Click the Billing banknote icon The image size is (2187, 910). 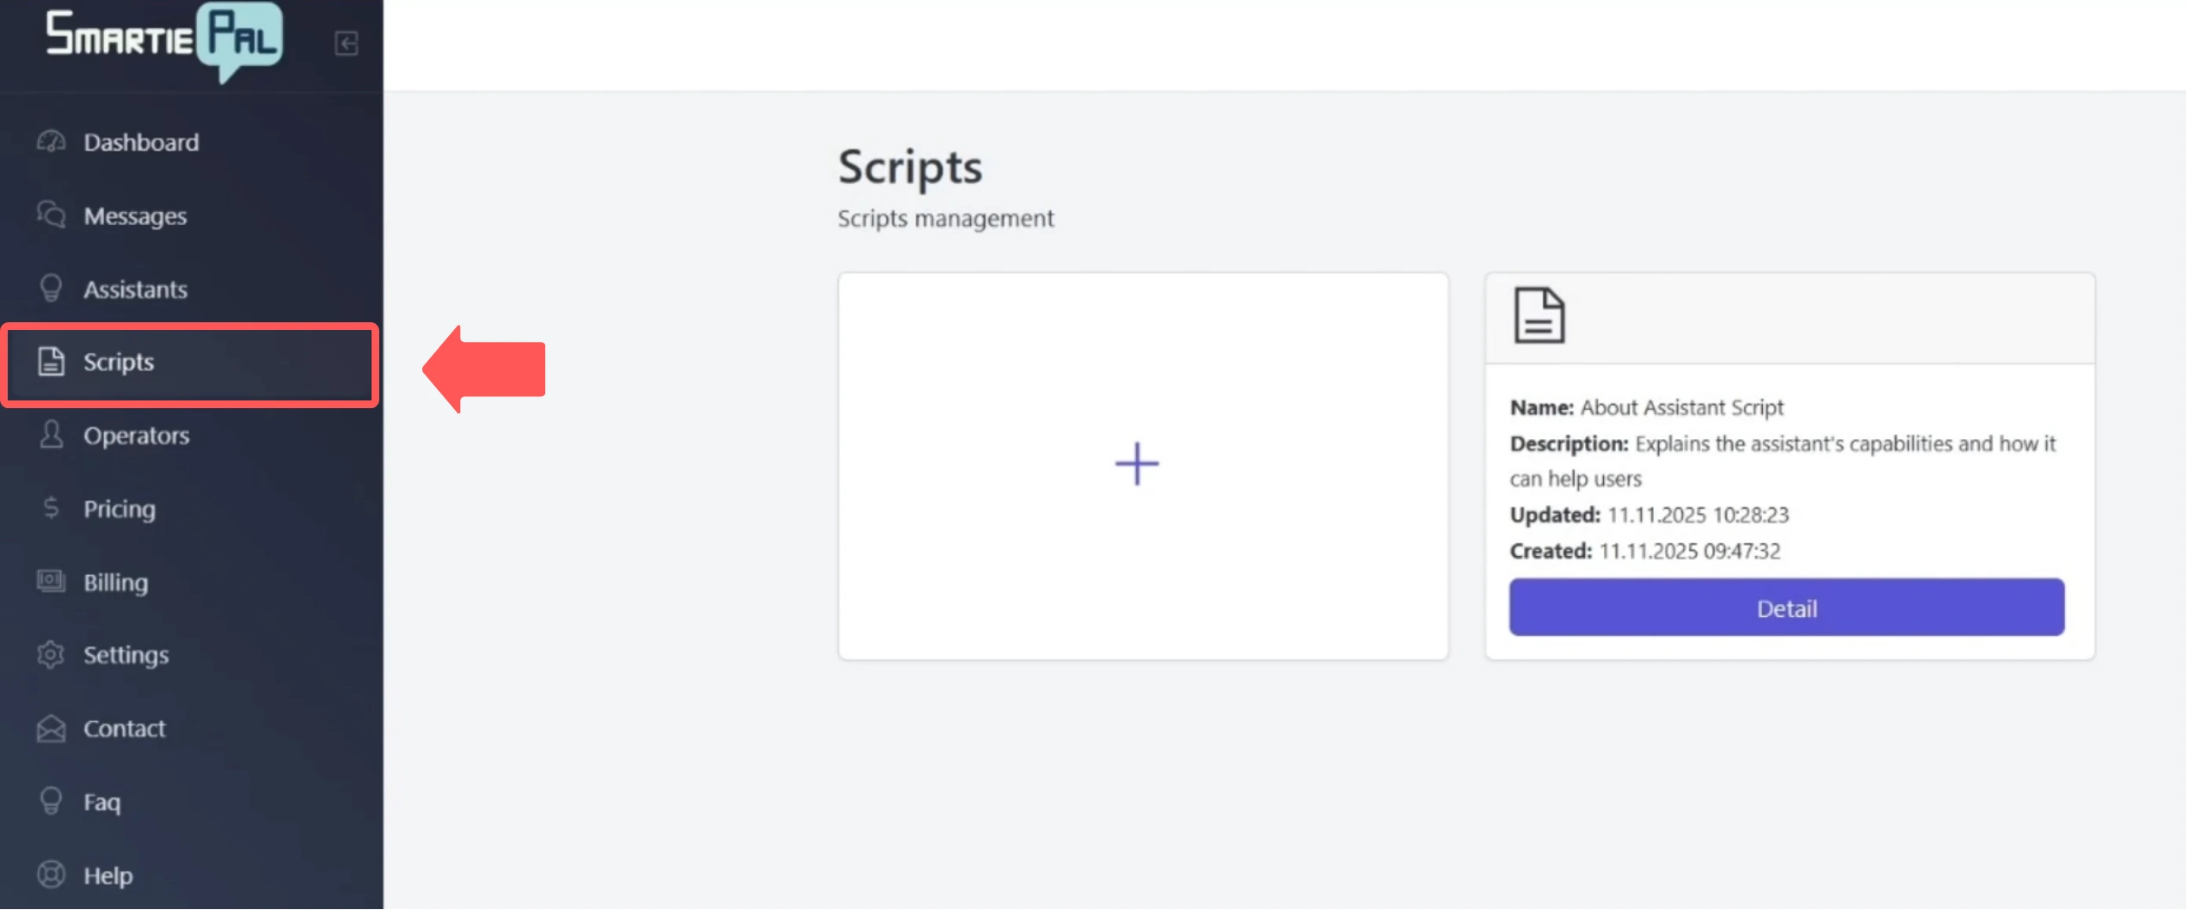click(x=51, y=582)
